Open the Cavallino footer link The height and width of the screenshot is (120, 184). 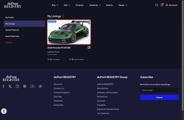pyautogui.click(x=101, y=105)
